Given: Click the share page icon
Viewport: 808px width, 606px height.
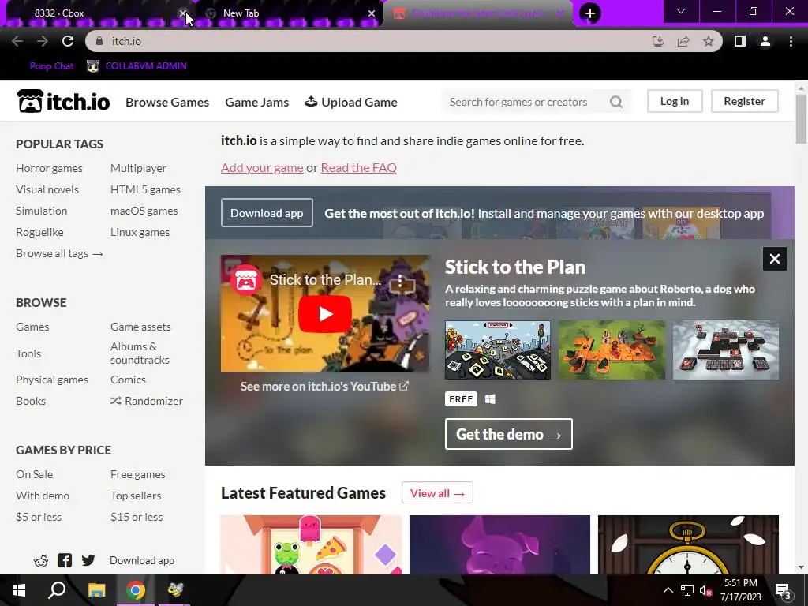Looking at the screenshot, I should (683, 41).
